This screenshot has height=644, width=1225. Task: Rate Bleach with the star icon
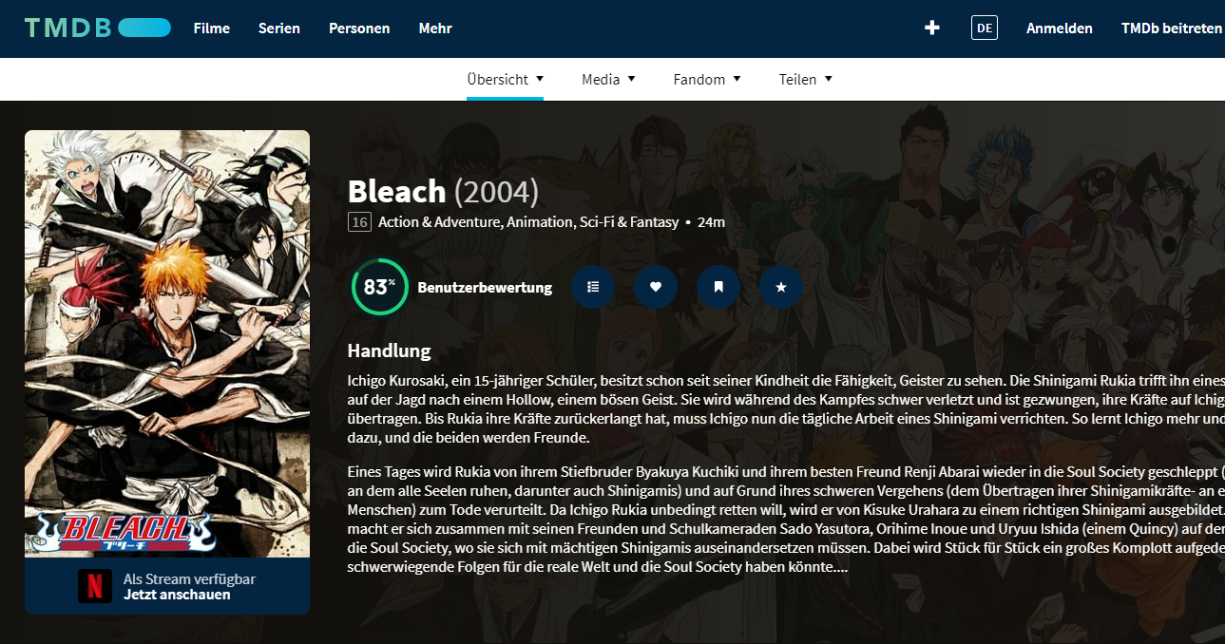pyautogui.click(x=781, y=286)
